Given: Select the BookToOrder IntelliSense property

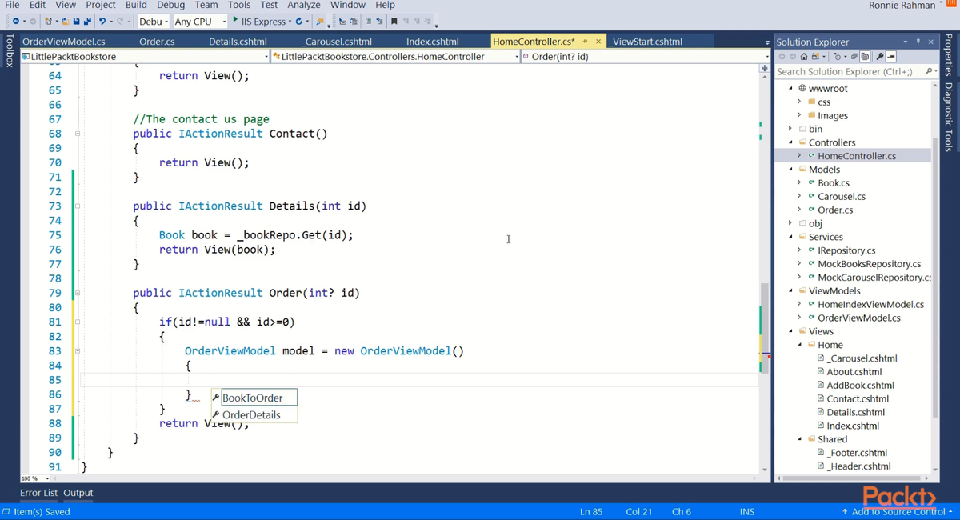Looking at the screenshot, I should tap(253, 398).
